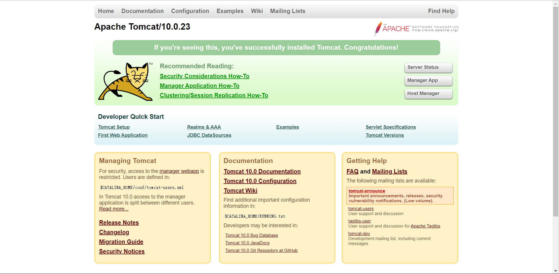Open the Tomcat Wiki link

pos(240,191)
